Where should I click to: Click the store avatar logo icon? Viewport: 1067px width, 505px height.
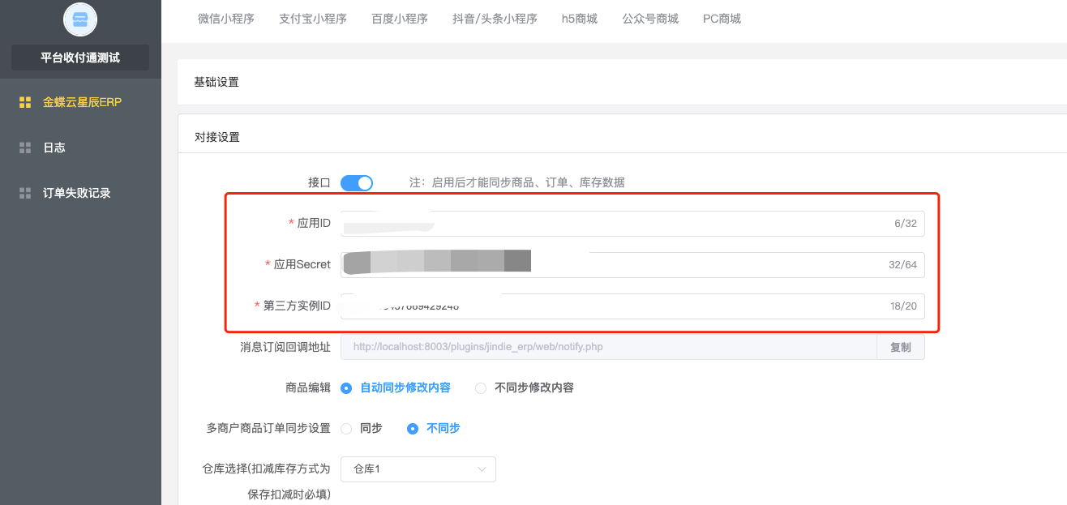click(x=80, y=19)
